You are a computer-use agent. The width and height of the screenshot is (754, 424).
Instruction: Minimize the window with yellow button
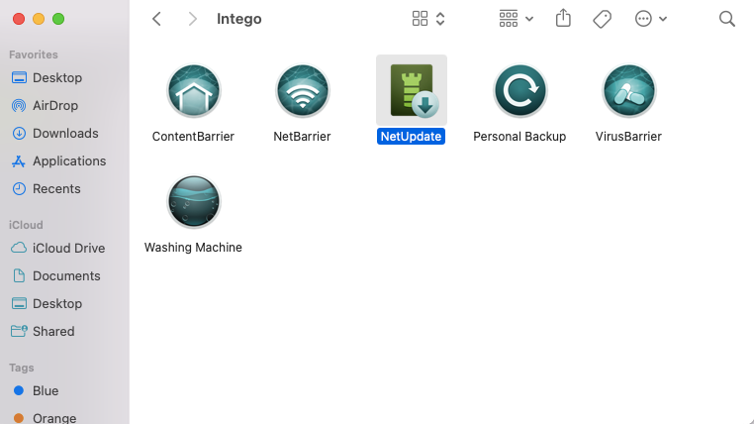39,19
